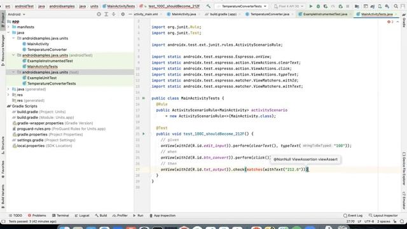
Task: Open the Device Manager icon in the toolbar
Action: (x=380, y=6)
